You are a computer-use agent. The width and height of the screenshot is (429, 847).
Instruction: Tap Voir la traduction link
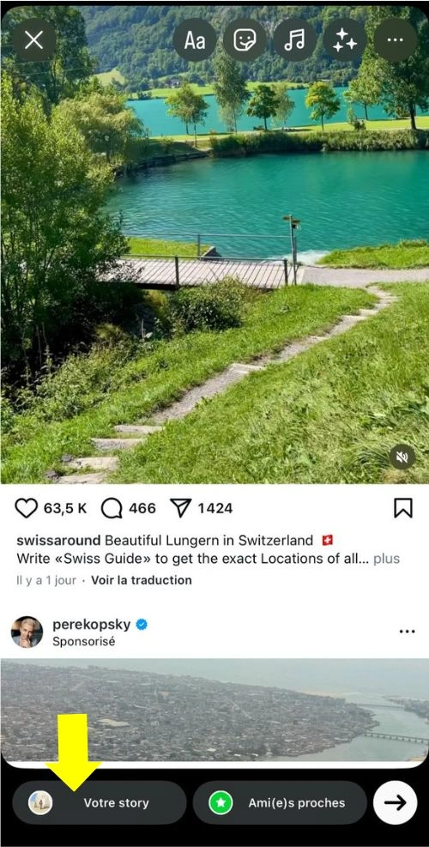pyautogui.click(x=142, y=580)
